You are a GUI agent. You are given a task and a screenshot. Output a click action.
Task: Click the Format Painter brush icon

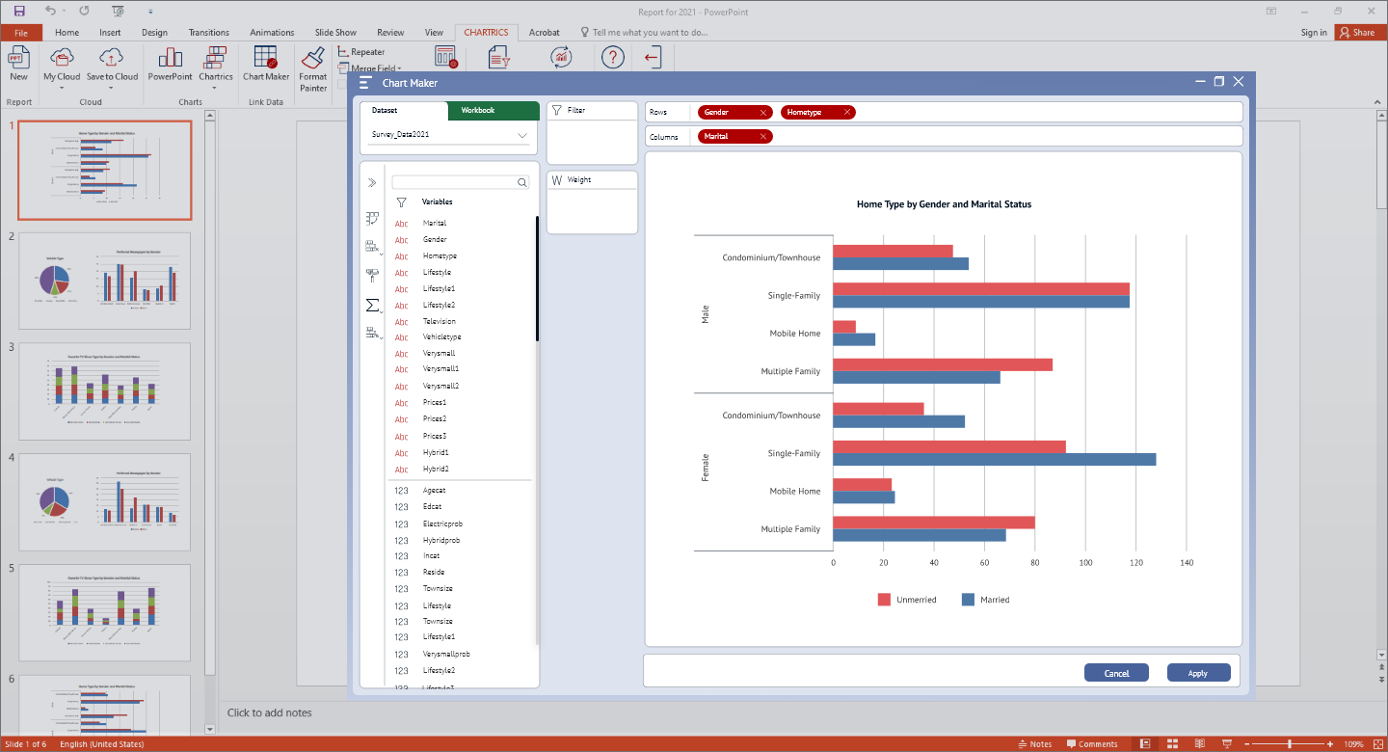click(313, 58)
